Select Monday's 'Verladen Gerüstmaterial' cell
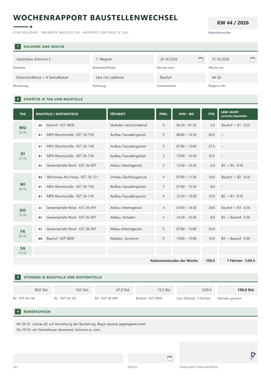This screenshot has height=383, width=271. (131, 125)
